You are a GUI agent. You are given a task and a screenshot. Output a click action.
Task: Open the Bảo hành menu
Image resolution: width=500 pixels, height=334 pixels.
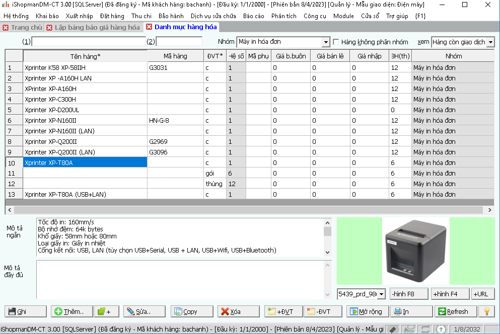[171, 16]
